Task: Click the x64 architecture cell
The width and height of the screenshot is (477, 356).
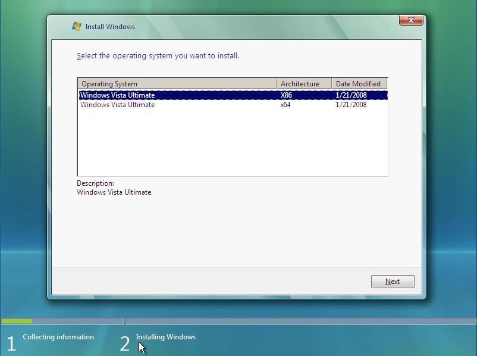Action: [285, 105]
